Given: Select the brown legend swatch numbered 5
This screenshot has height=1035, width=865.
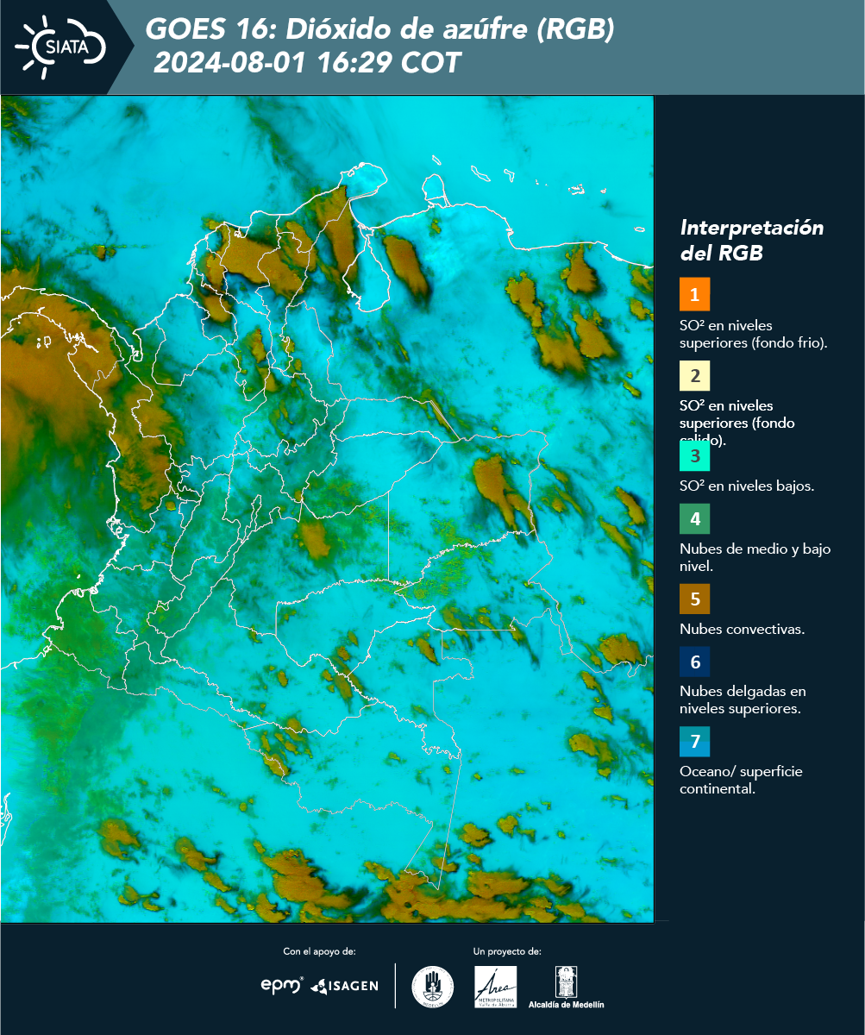Looking at the screenshot, I should click(694, 599).
